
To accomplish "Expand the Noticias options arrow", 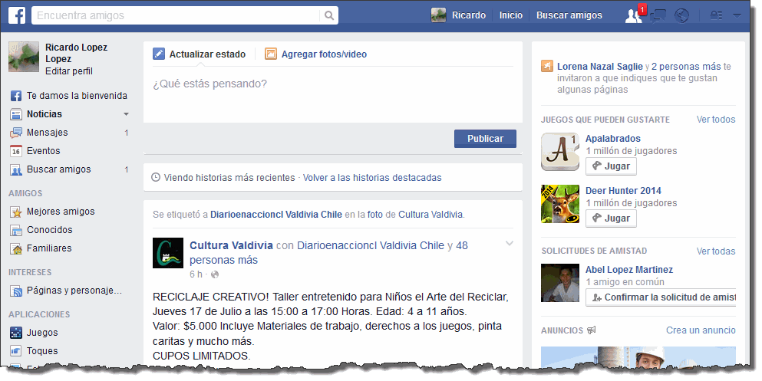I will pos(126,114).
